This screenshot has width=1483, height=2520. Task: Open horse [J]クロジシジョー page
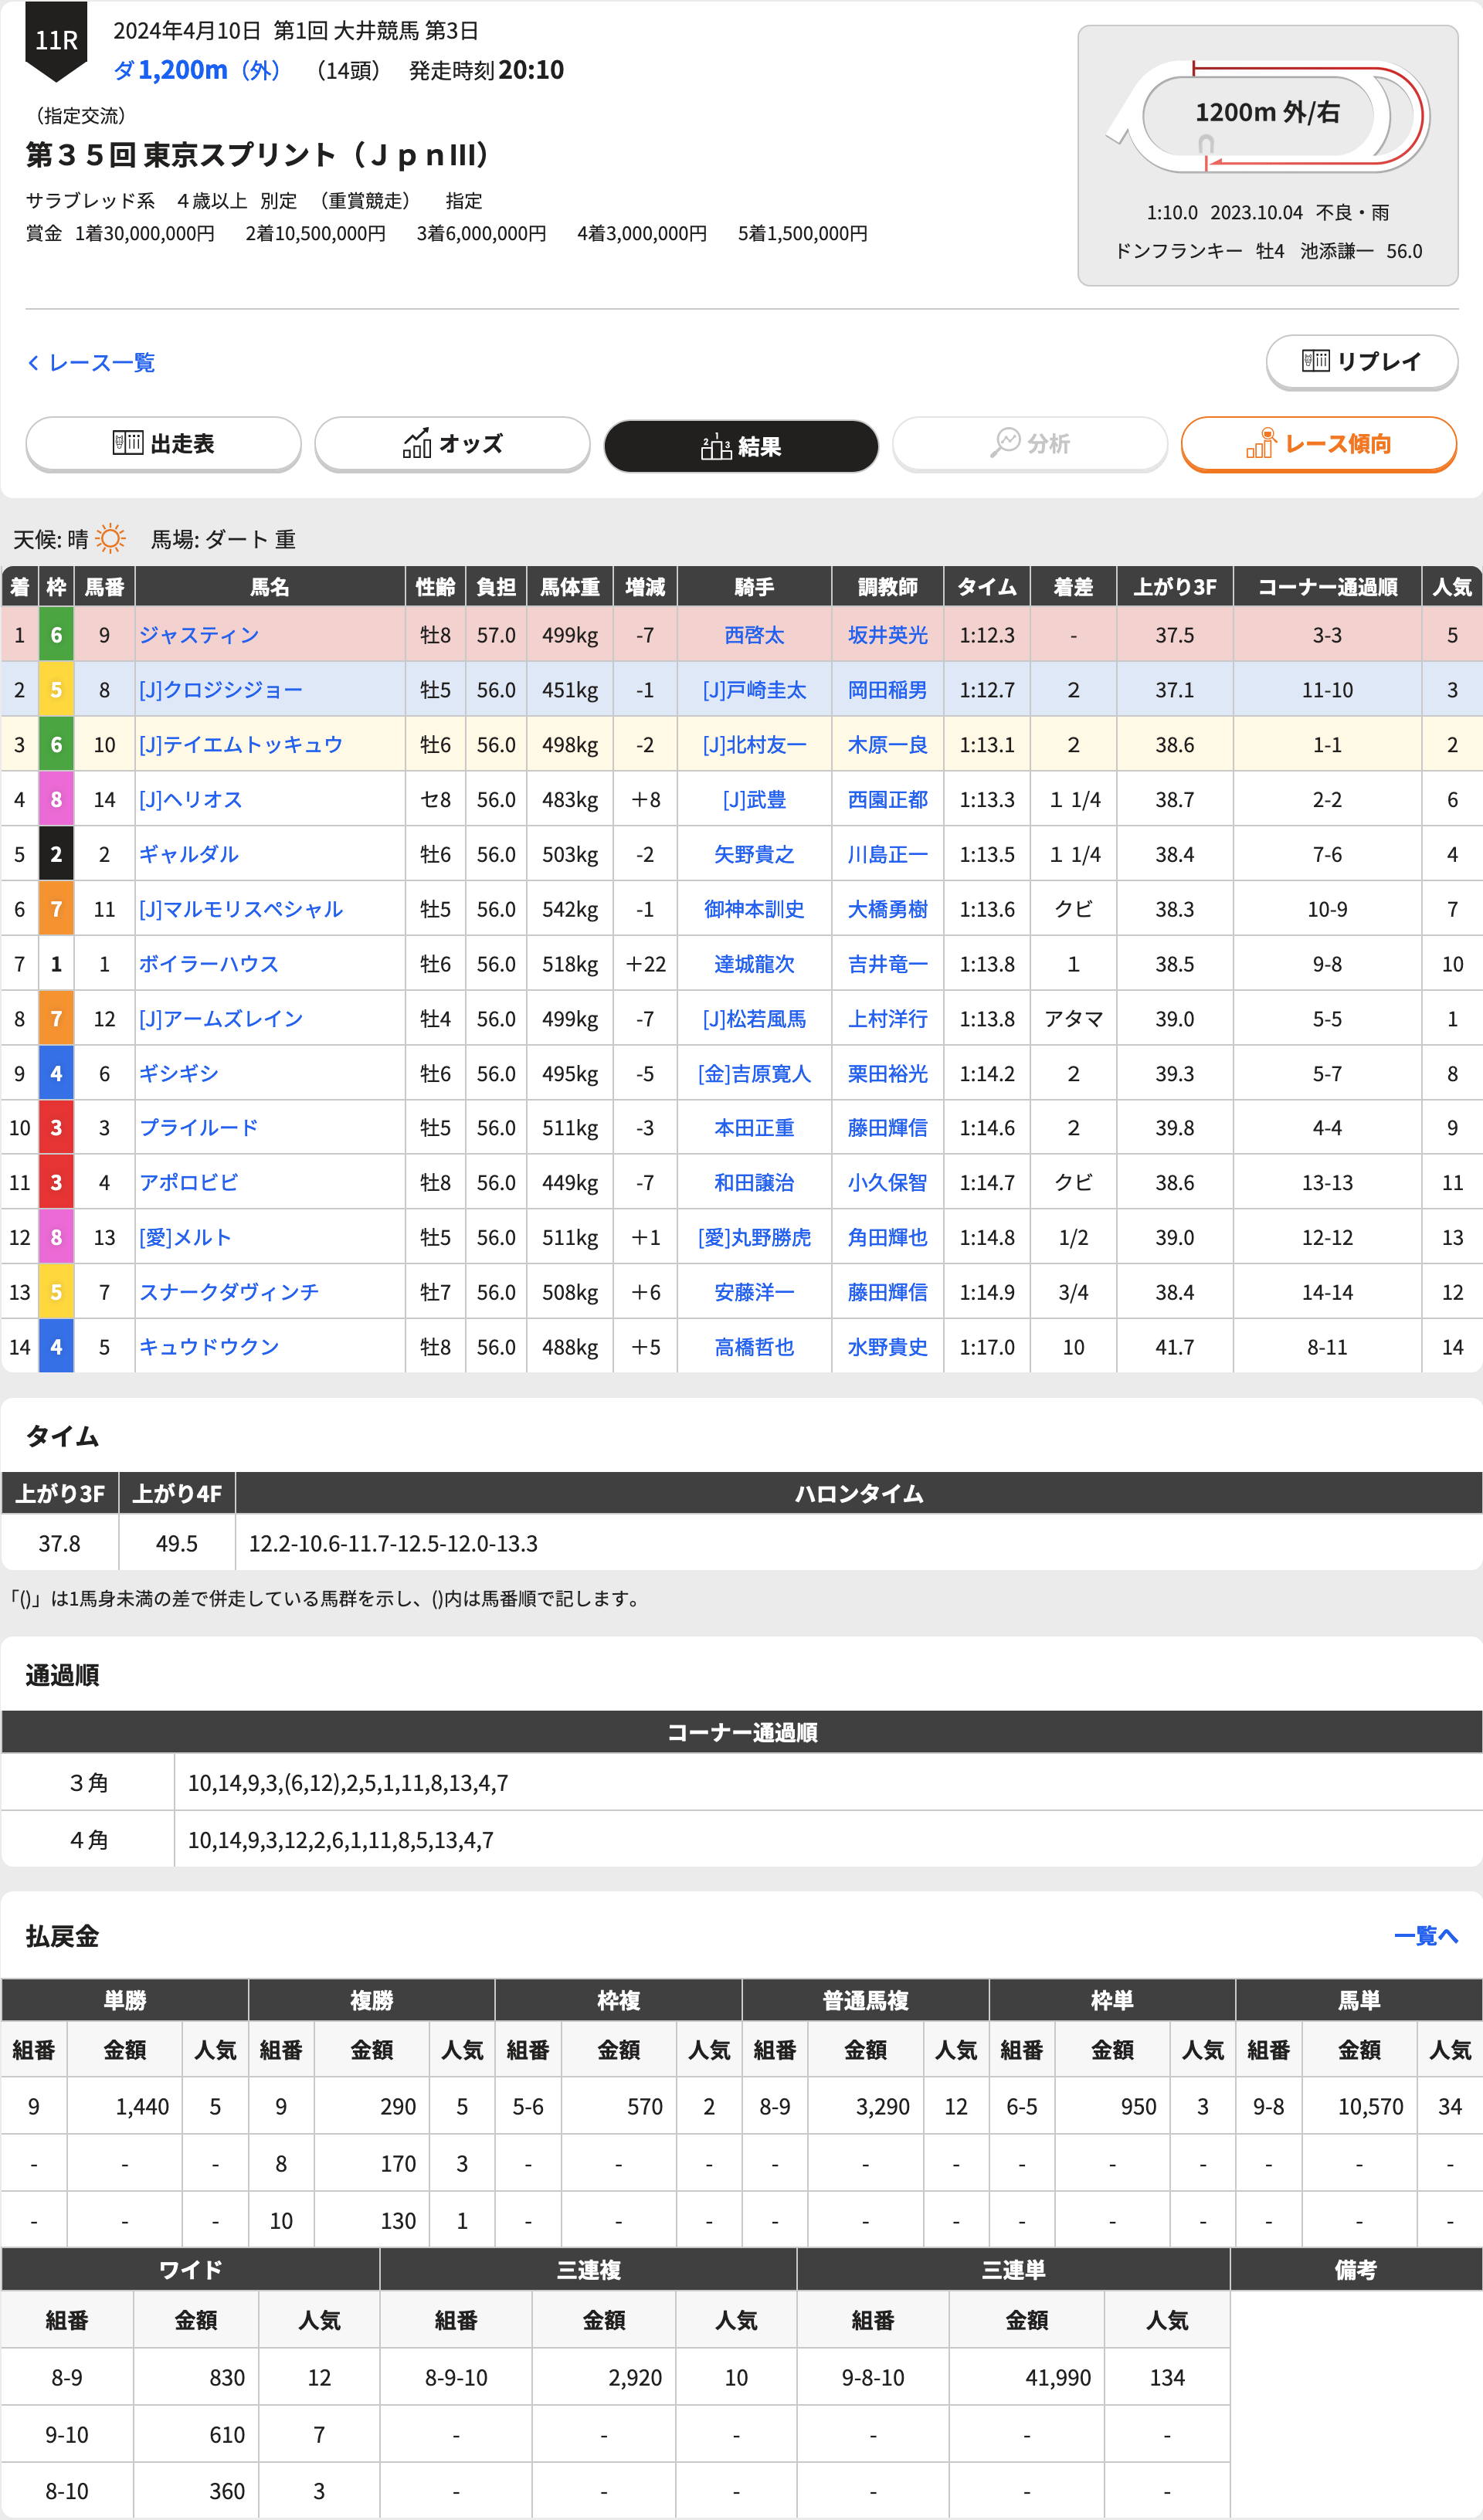pyautogui.click(x=220, y=690)
